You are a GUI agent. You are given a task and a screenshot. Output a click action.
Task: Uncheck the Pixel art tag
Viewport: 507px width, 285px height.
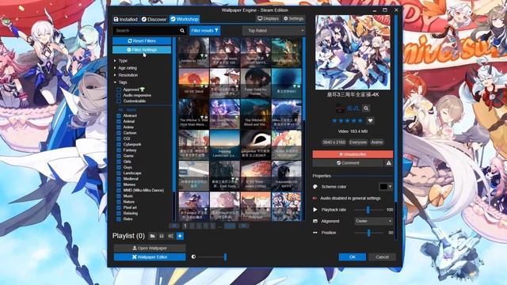119,207
